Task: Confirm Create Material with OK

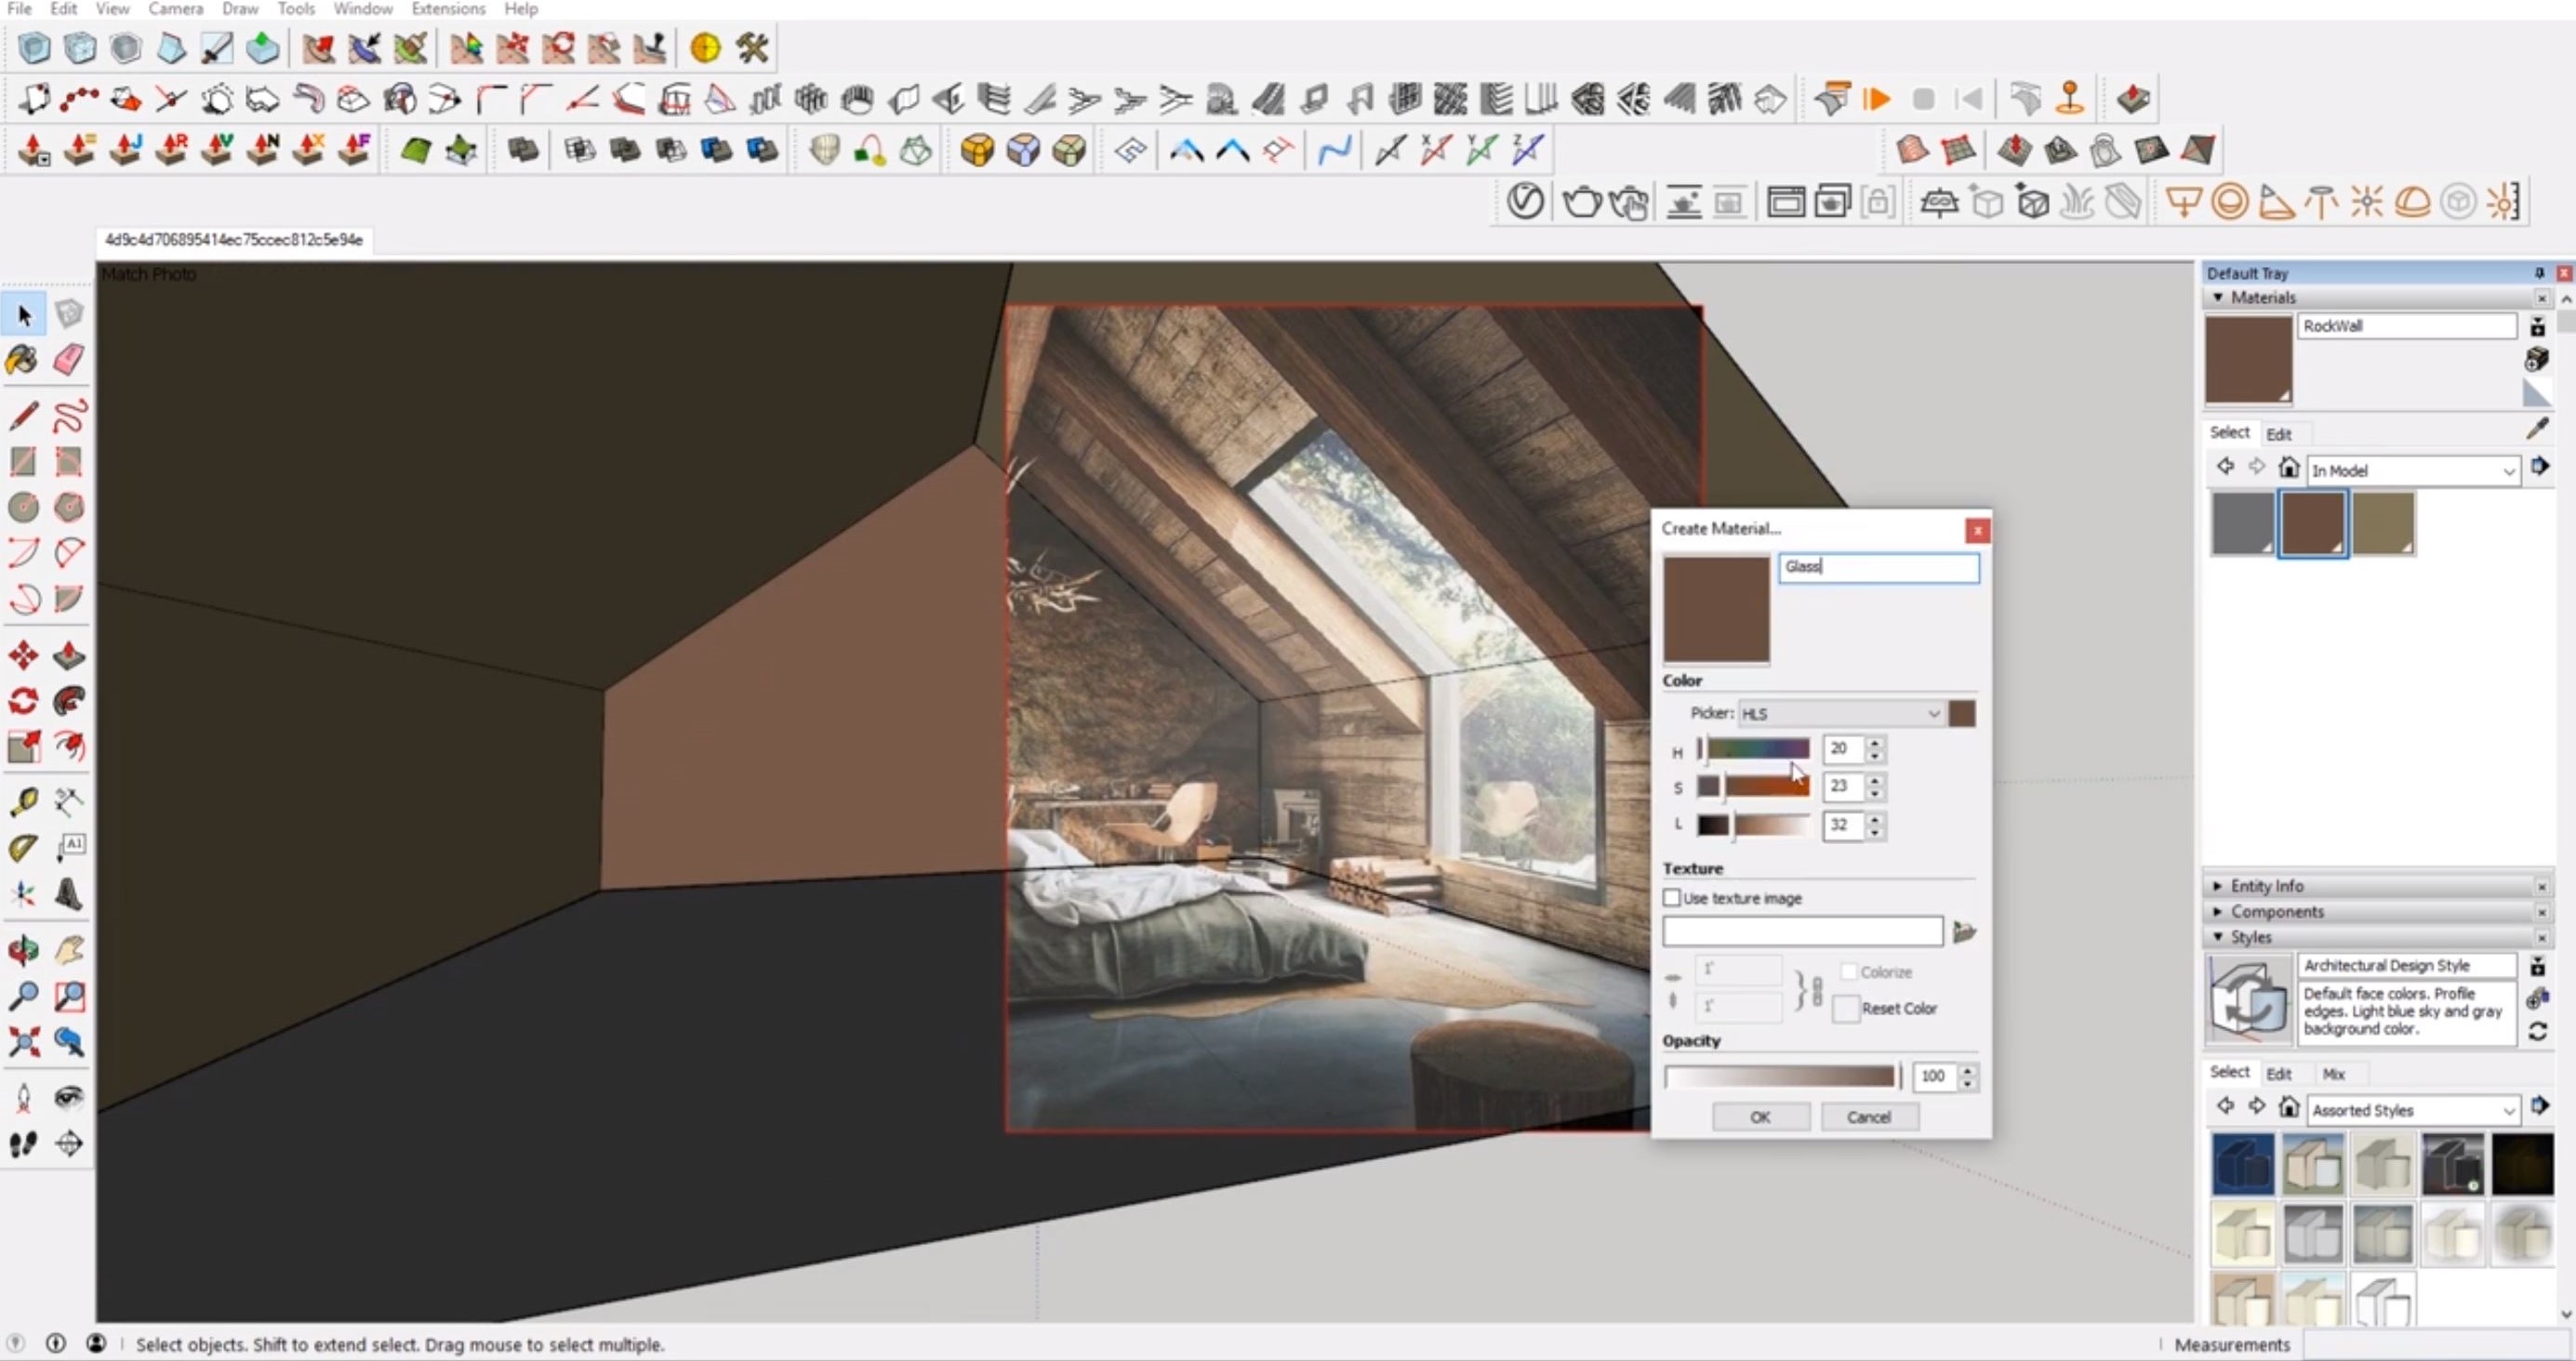Action: tap(1760, 1117)
